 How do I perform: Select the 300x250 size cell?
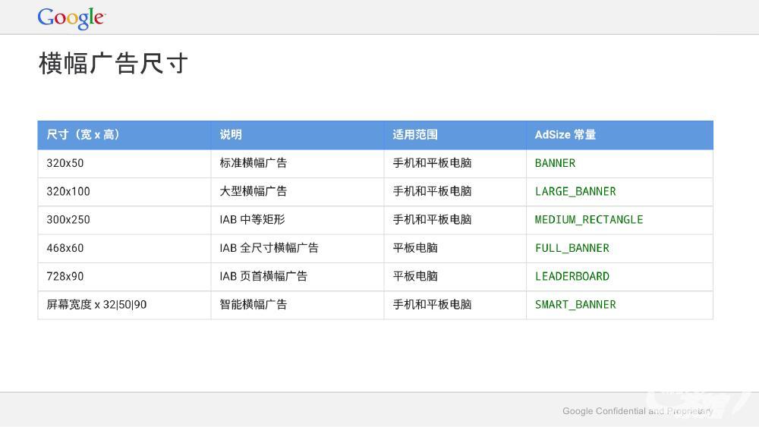(68, 220)
